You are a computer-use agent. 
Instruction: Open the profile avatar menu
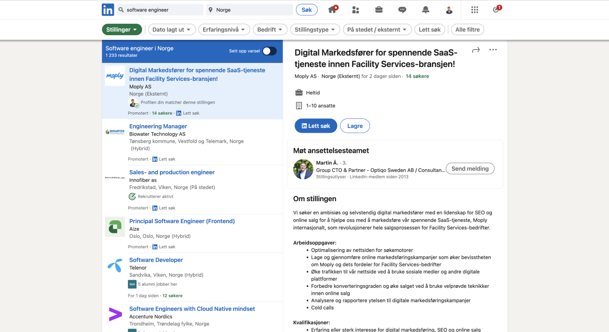pyautogui.click(x=449, y=10)
